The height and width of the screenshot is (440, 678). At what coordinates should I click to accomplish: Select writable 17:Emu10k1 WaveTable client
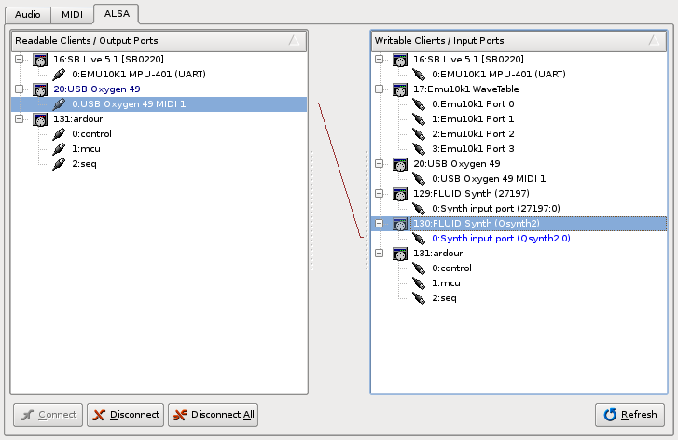coord(465,89)
